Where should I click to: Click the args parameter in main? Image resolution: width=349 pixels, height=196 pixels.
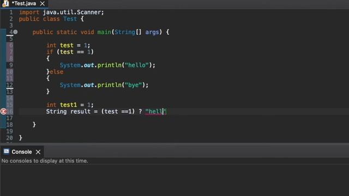[x=152, y=32]
